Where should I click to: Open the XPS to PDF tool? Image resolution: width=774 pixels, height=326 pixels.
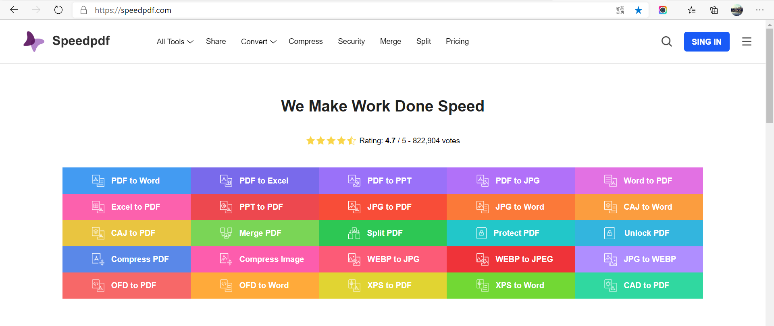click(x=383, y=285)
